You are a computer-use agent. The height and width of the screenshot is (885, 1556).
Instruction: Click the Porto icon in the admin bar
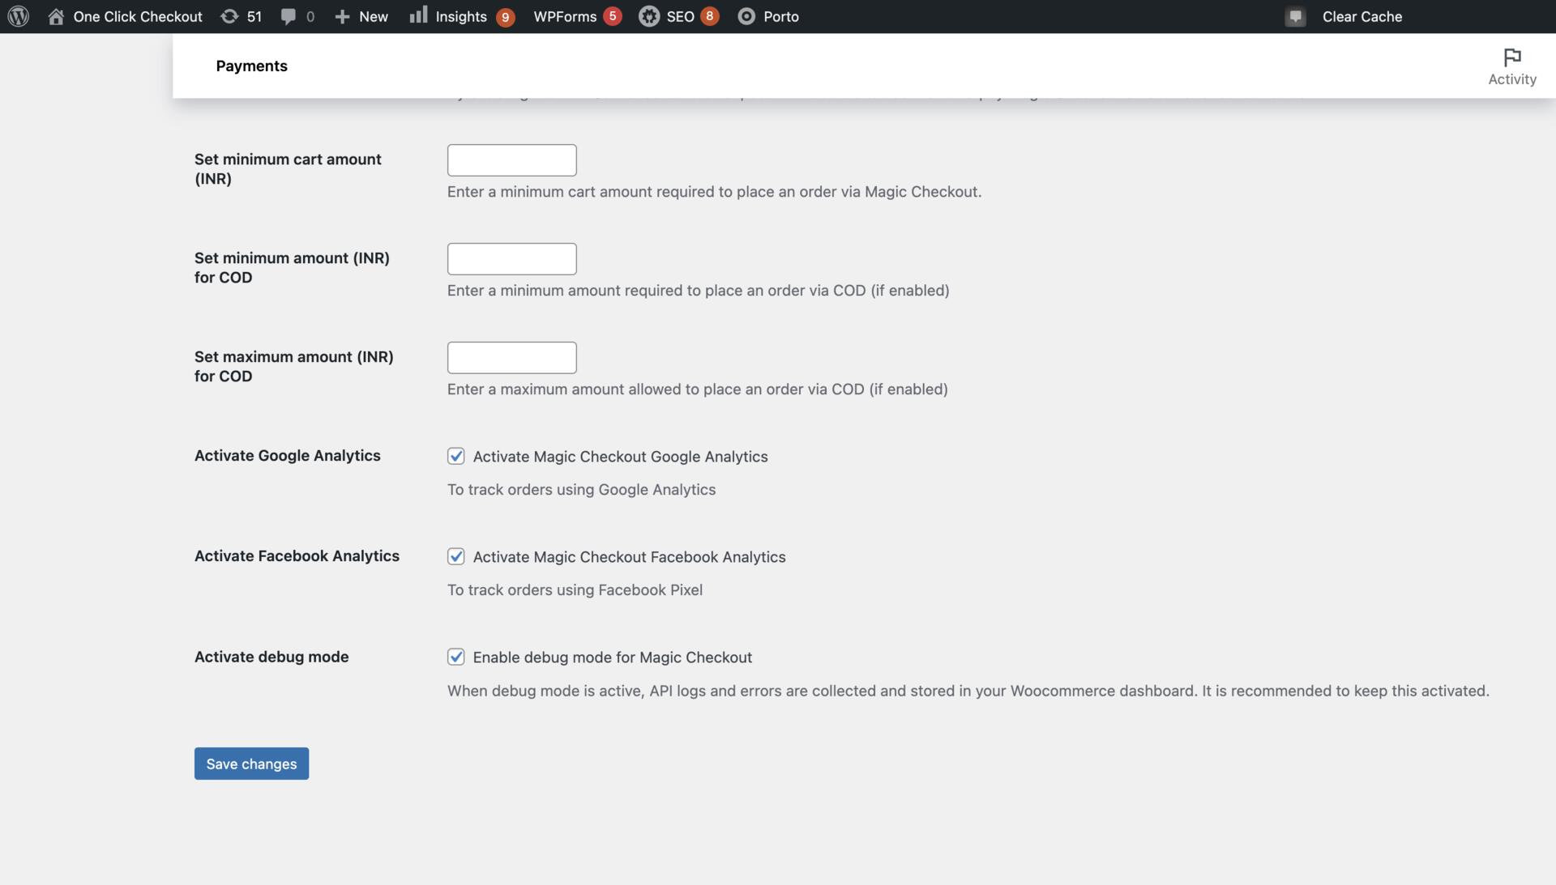[746, 16]
